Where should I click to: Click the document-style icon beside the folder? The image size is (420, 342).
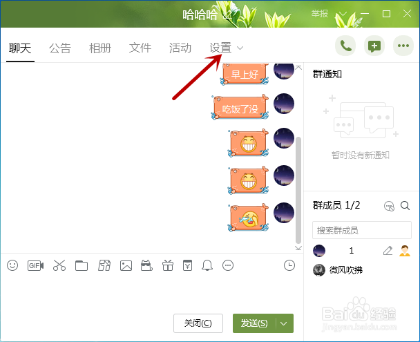[x=104, y=265]
